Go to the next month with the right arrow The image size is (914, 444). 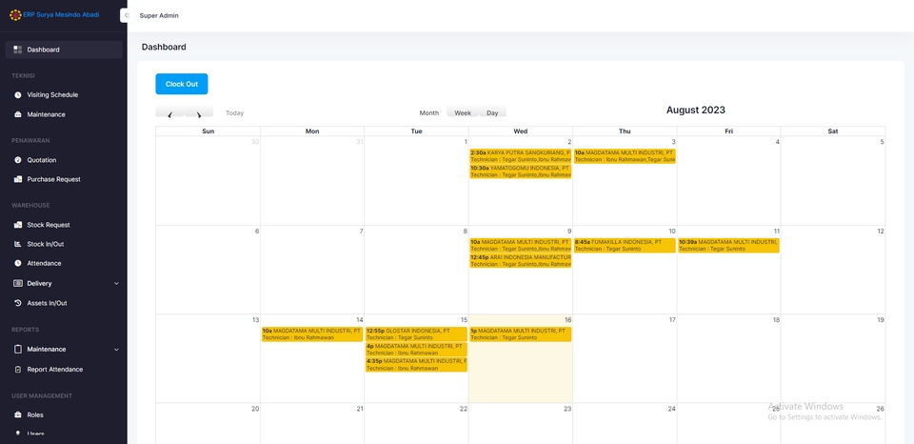click(x=199, y=113)
